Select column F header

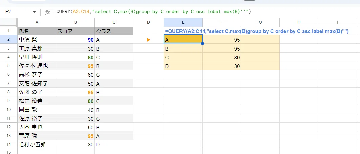point(221,22)
